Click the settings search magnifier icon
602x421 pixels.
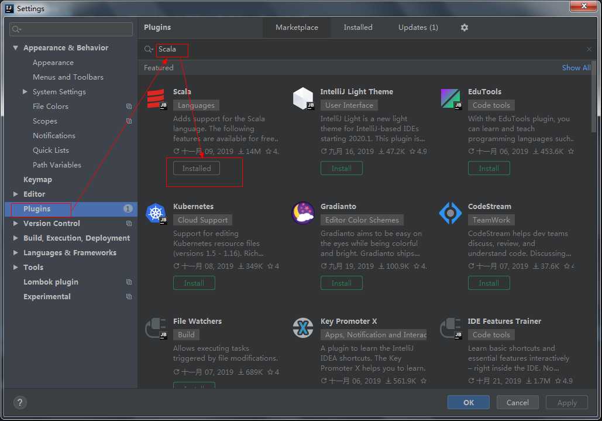[16, 29]
